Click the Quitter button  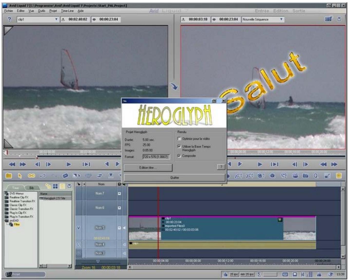[175, 178]
